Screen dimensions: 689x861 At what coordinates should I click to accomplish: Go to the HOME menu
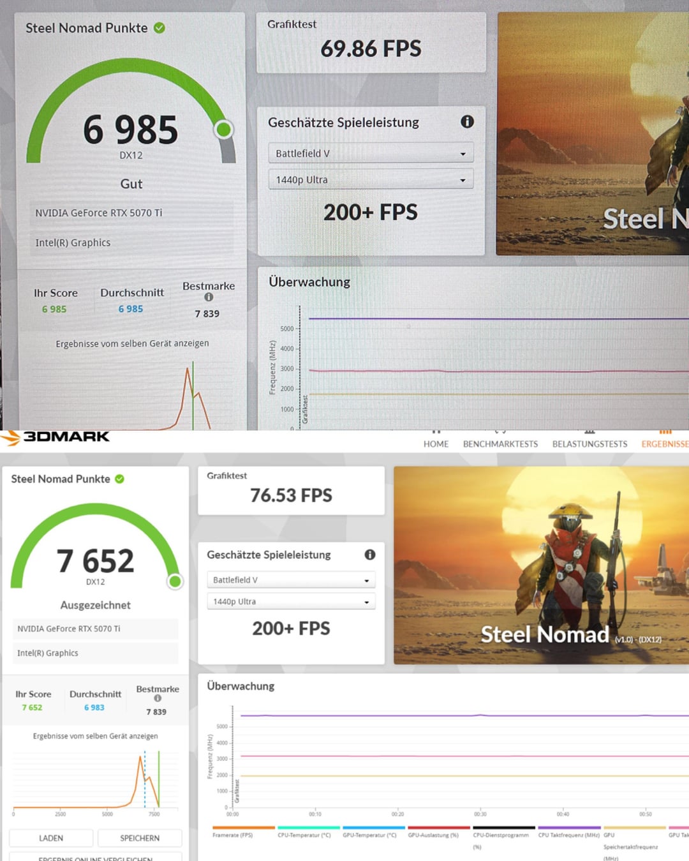coord(436,444)
